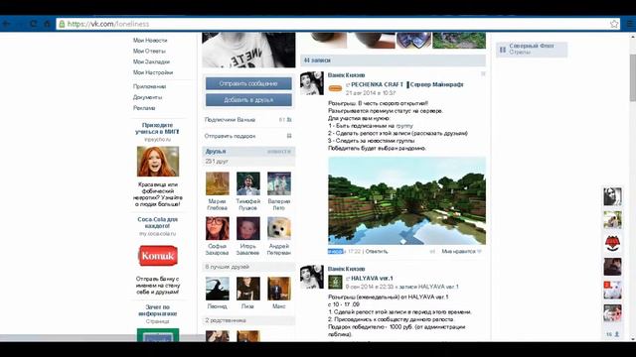The width and height of the screenshot is (636, 357).
Task: Click the browser back arrow
Action: click(6, 24)
